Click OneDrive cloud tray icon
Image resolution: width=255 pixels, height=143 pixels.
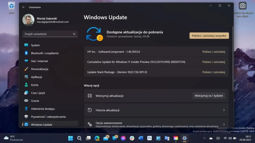[211, 138]
